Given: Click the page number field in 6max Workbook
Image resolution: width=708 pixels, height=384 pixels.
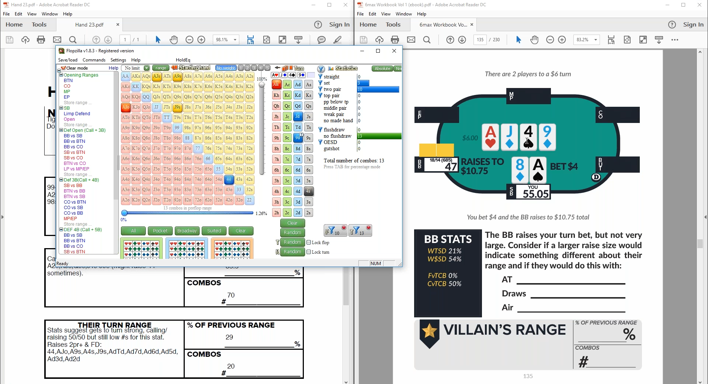Looking at the screenshot, I should click(x=479, y=40).
